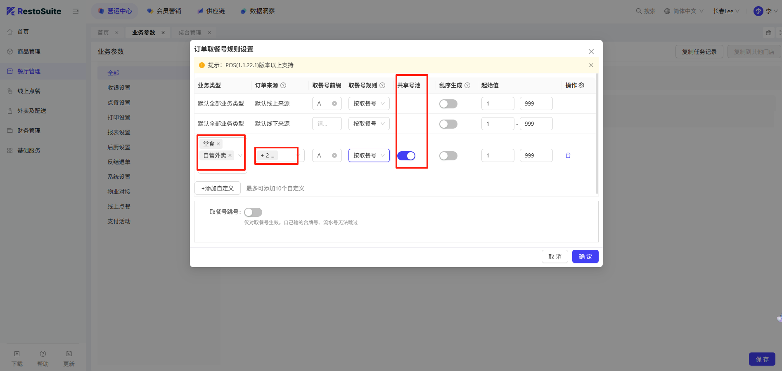Screen dimensions: 782x371
Task: Switch to 会员营销 top menu
Action: tap(164, 11)
